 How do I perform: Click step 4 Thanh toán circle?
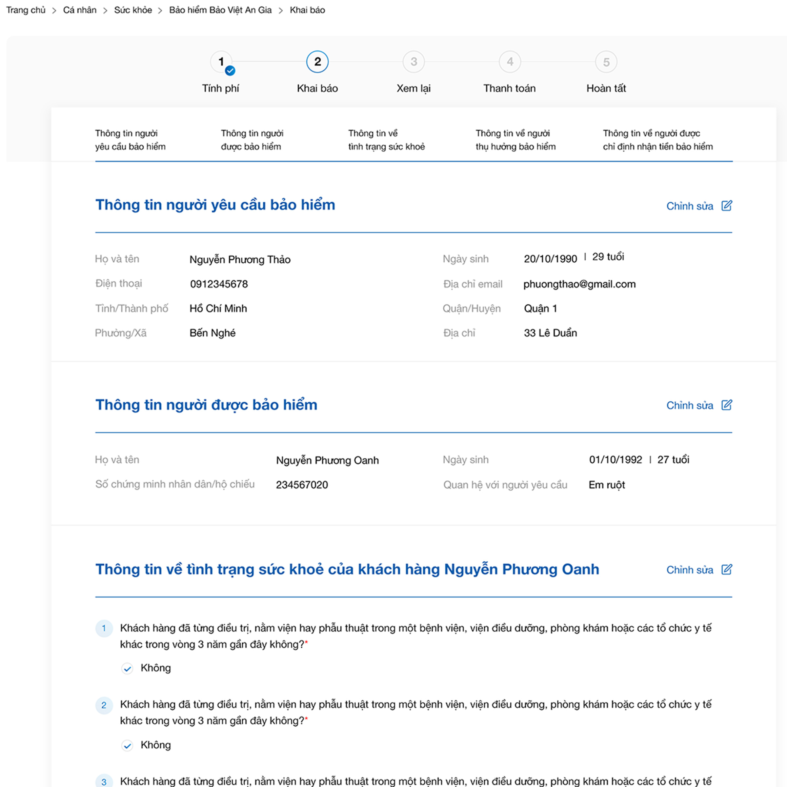(x=510, y=62)
